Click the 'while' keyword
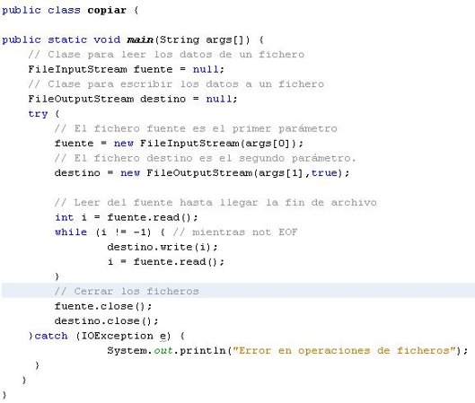475x403 pixels. point(71,232)
